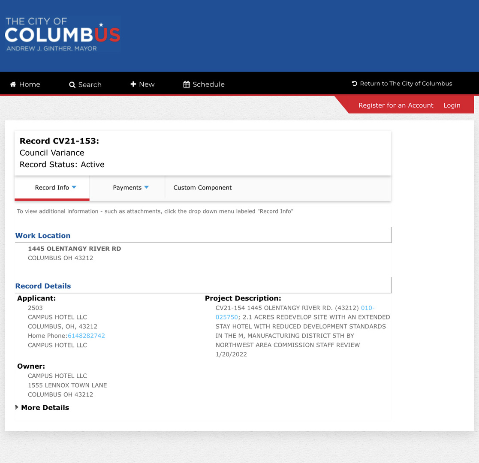Image resolution: width=479 pixels, height=463 pixels.
Task: Open the Custom Component tab
Action: point(202,187)
